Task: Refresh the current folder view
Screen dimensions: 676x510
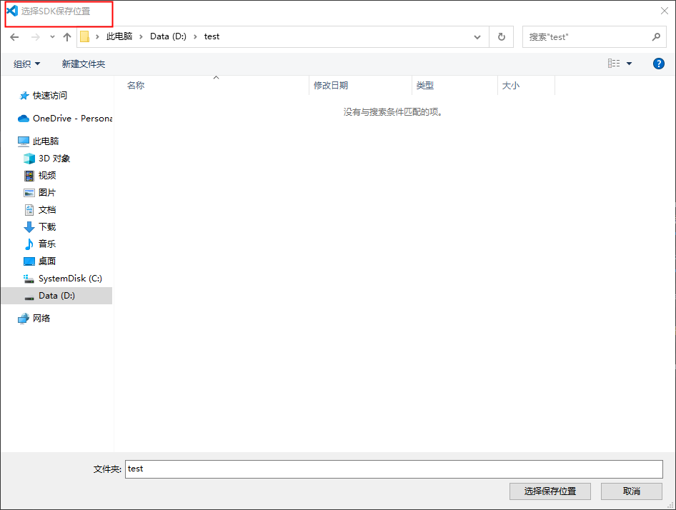Action: coord(501,37)
